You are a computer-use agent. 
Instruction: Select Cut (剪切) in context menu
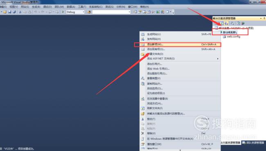click(x=180, y=119)
